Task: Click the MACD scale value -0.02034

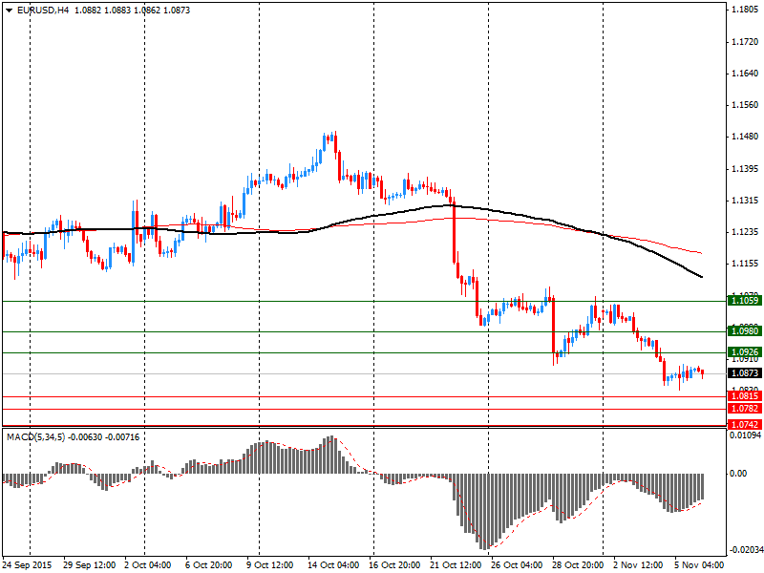Action: [x=745, y=551]
